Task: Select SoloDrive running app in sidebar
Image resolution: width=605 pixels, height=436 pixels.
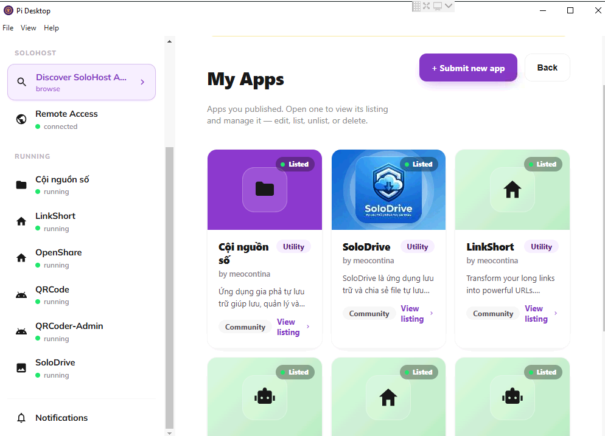Action: tap(82, 368)
